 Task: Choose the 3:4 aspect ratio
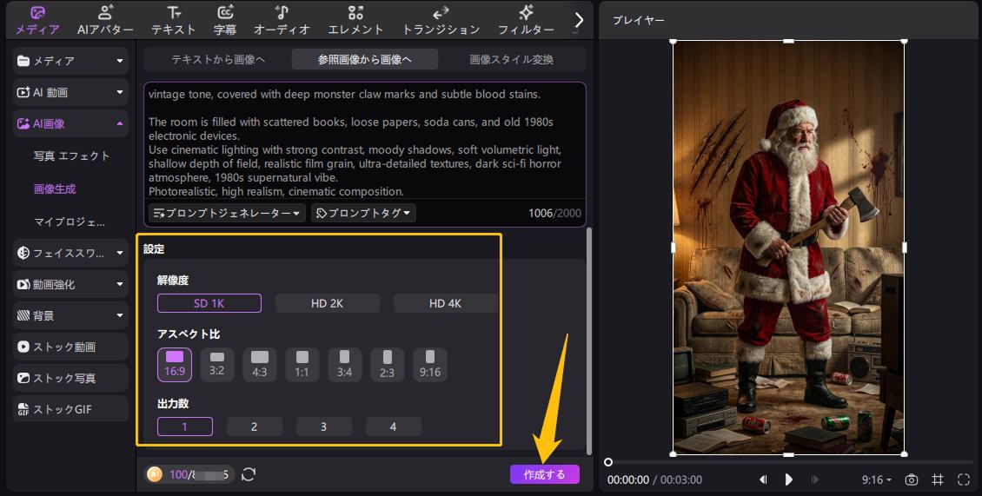344,365
